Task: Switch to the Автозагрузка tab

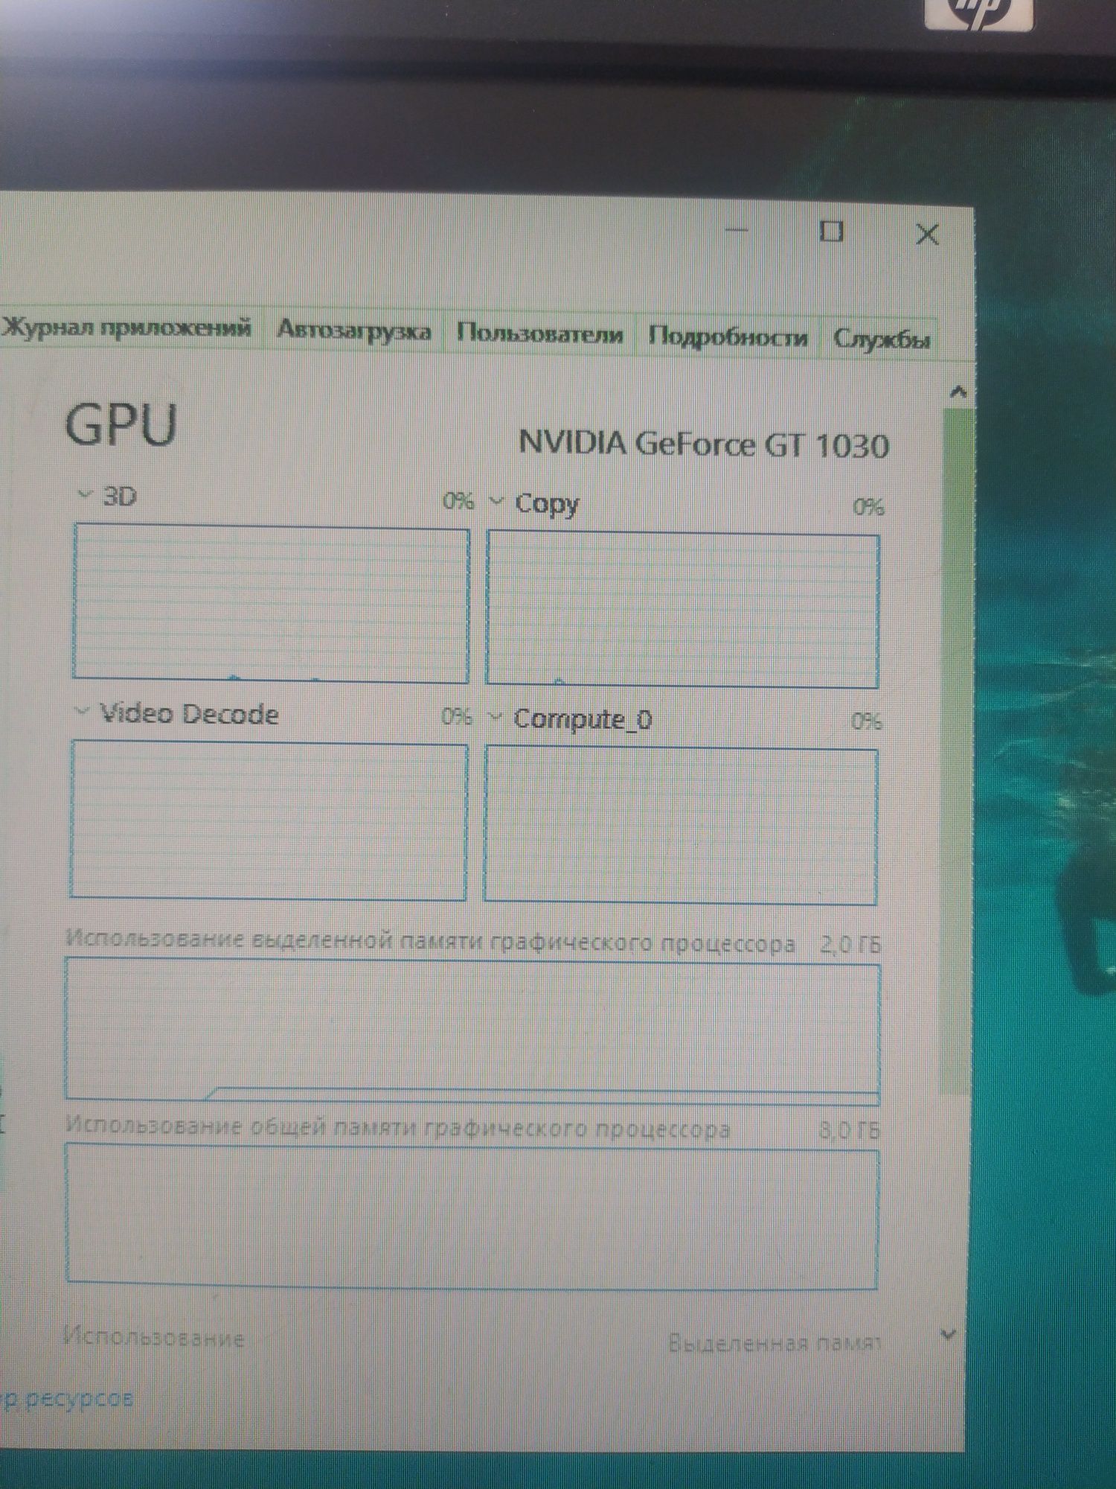Action: 353,330
